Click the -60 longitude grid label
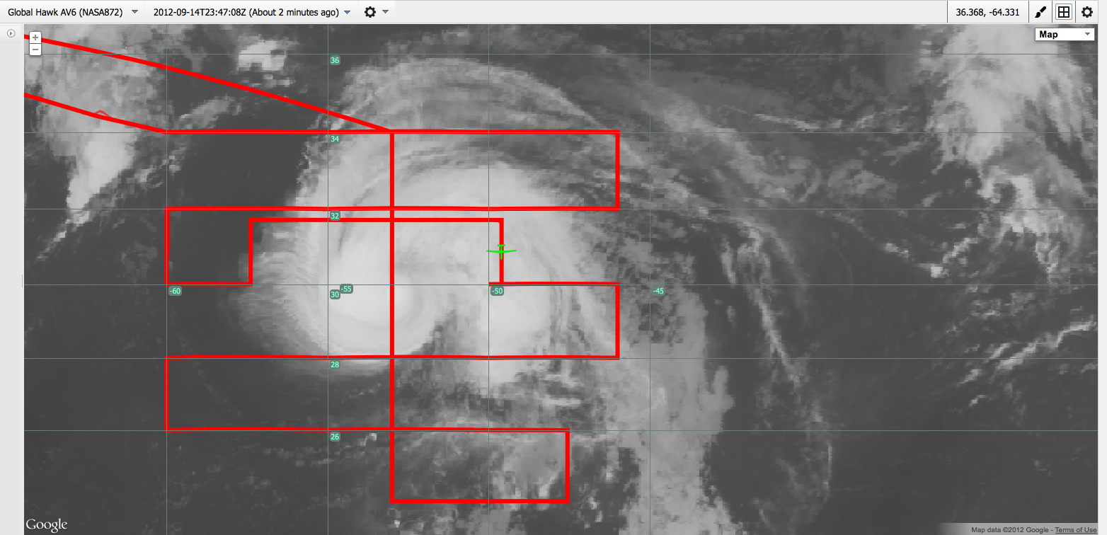Image resolution: width=1107 pixels, height=535 pixels. 175,291
